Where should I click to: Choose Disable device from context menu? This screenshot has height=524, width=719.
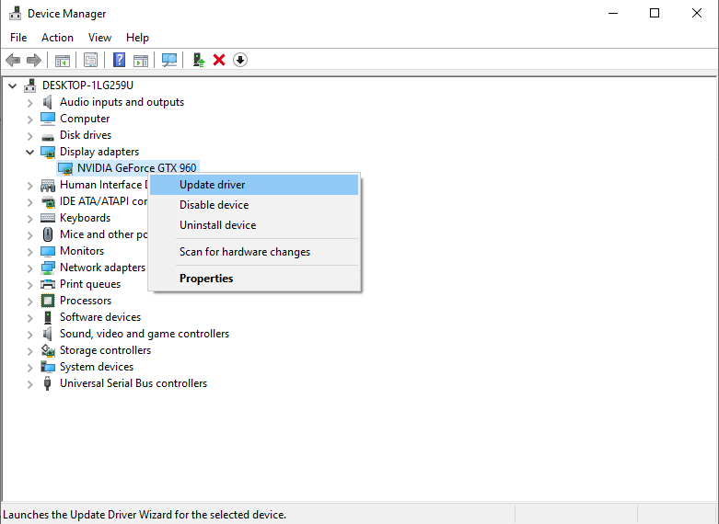point(254,205)
